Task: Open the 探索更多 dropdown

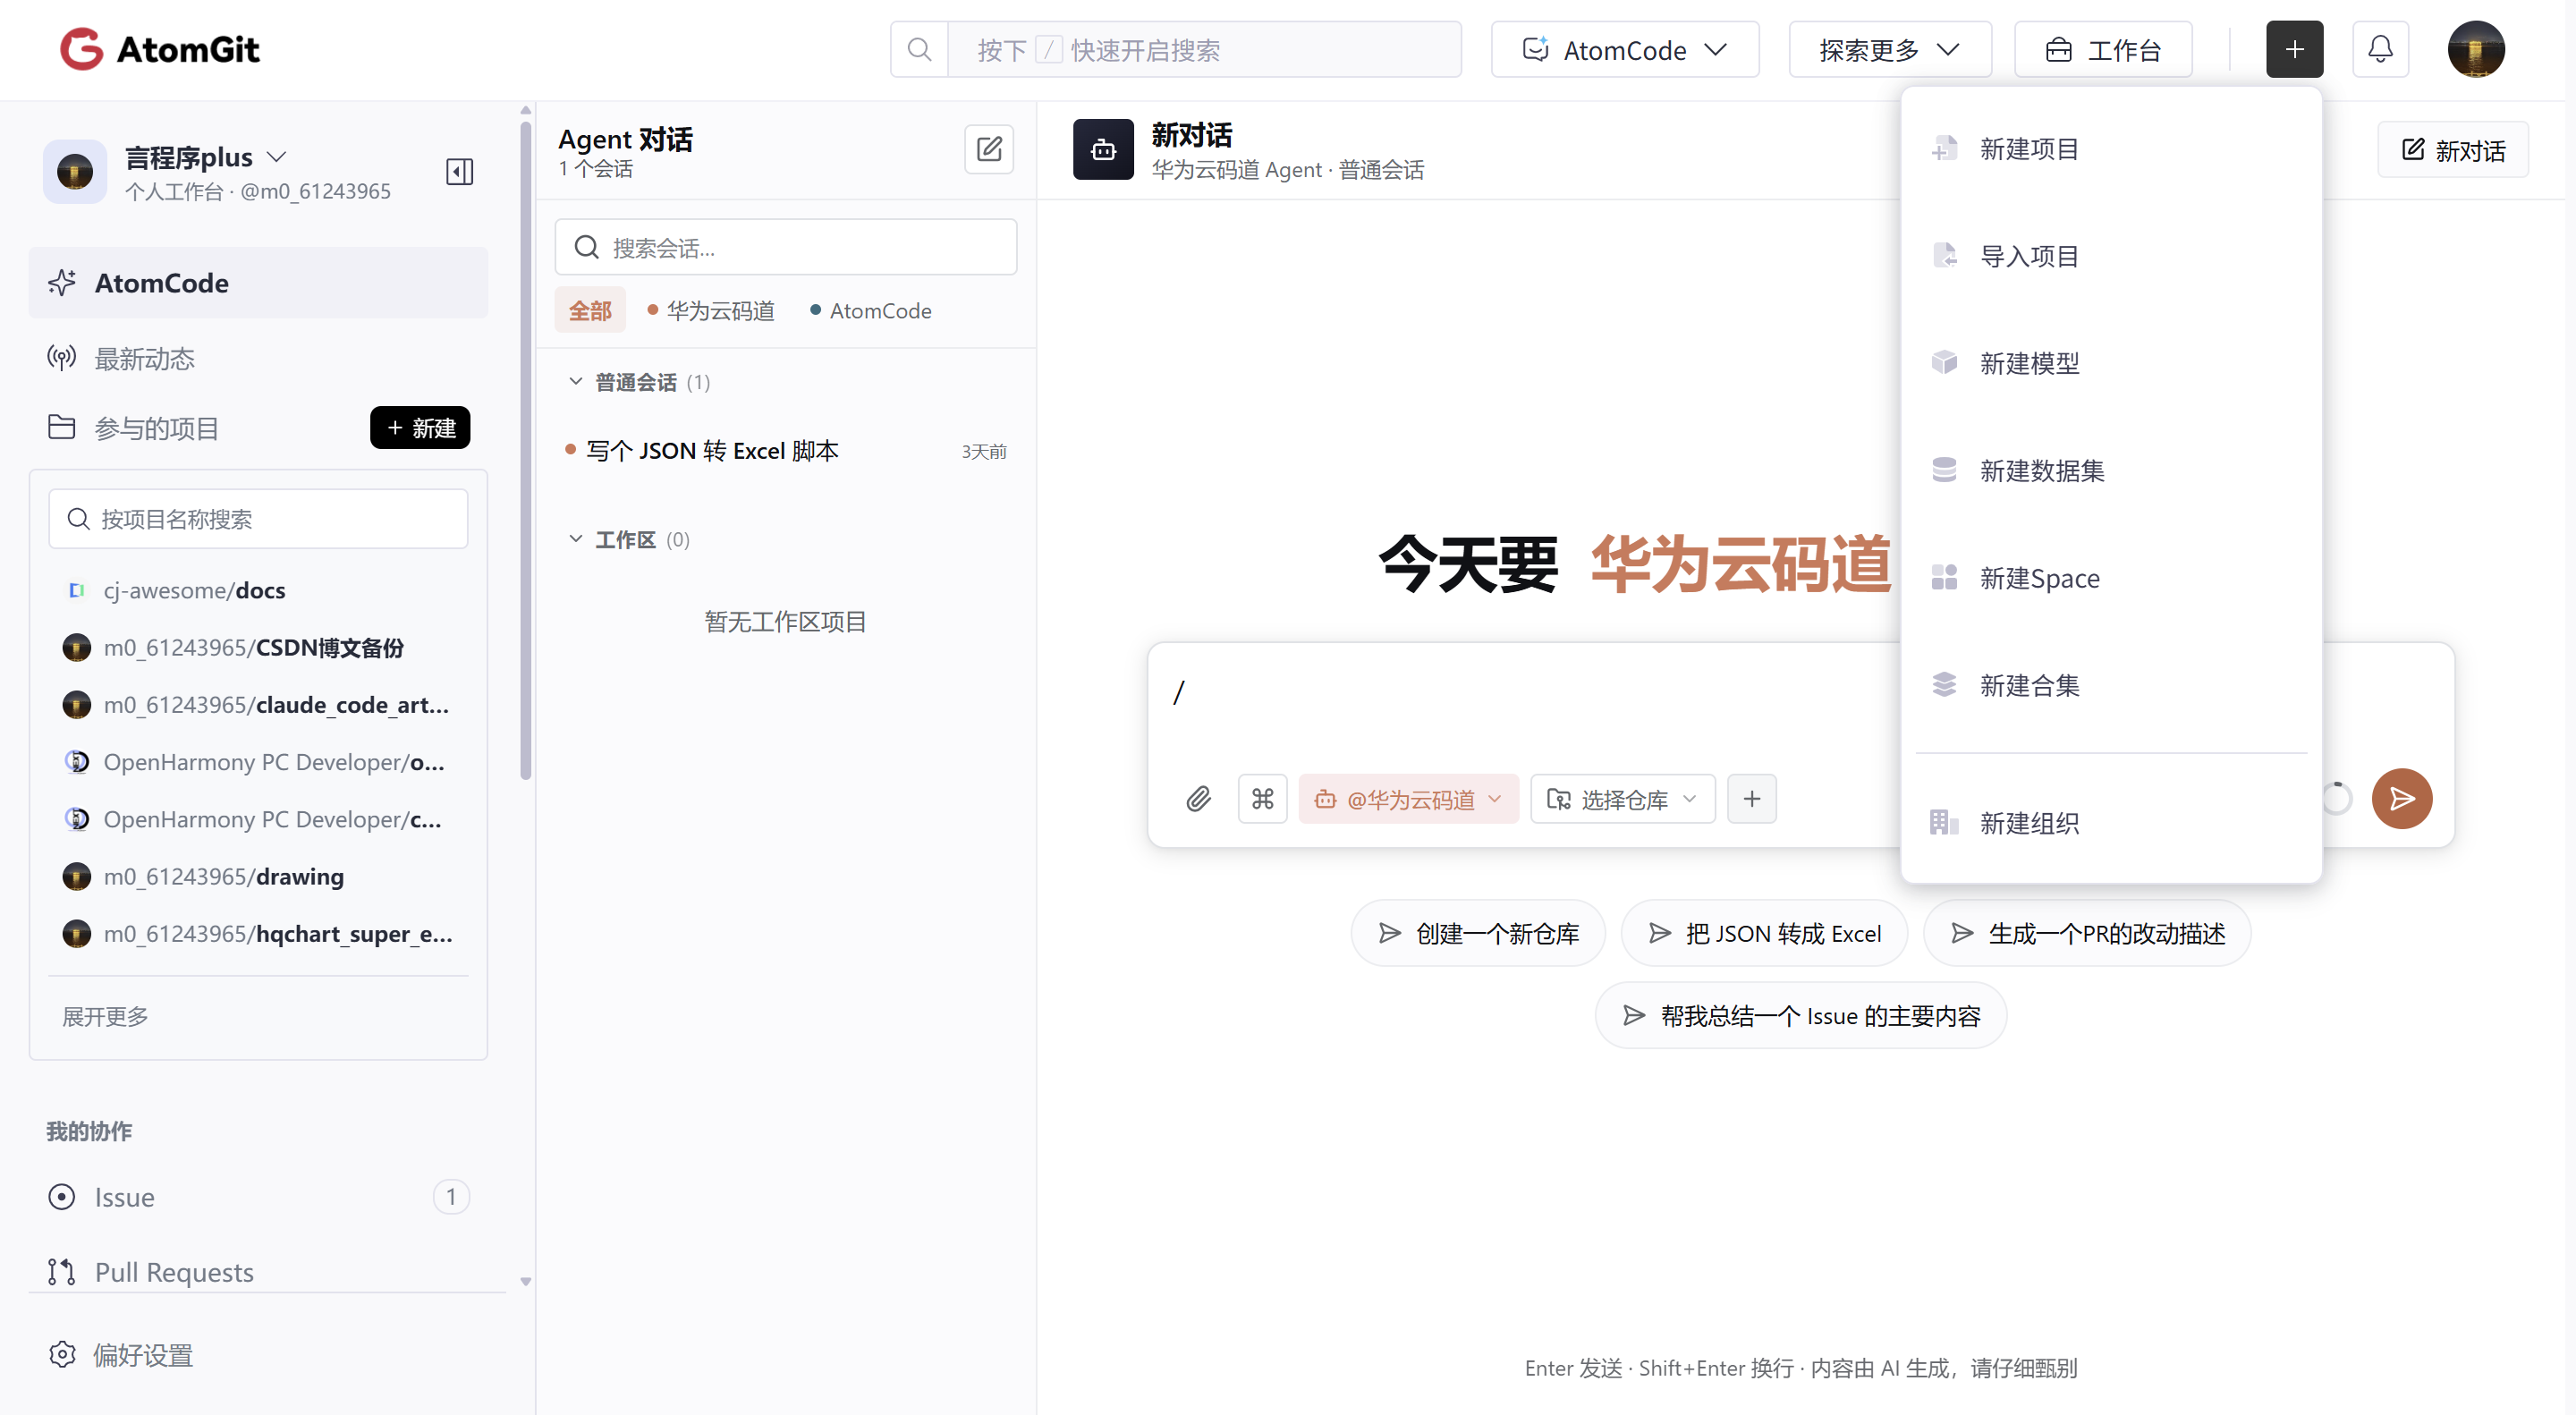Action: tap(1889, 49)
